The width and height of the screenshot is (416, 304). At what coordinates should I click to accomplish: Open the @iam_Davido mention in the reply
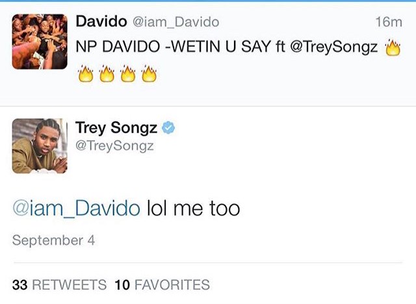coord(76,209)
